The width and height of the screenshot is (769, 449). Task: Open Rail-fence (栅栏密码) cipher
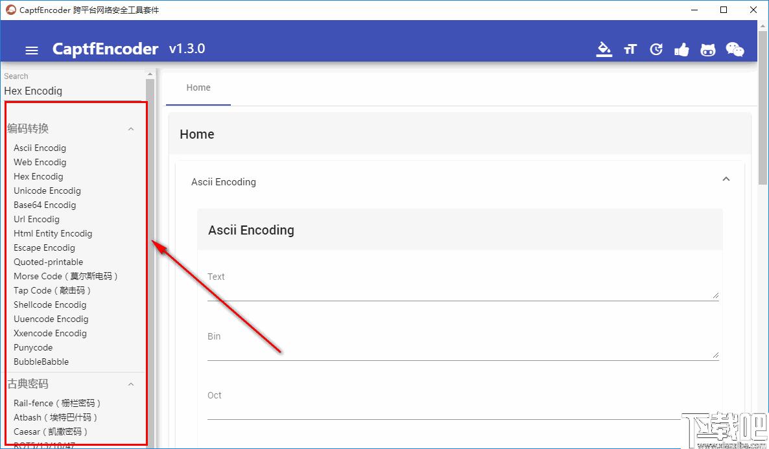click(57, 403)
